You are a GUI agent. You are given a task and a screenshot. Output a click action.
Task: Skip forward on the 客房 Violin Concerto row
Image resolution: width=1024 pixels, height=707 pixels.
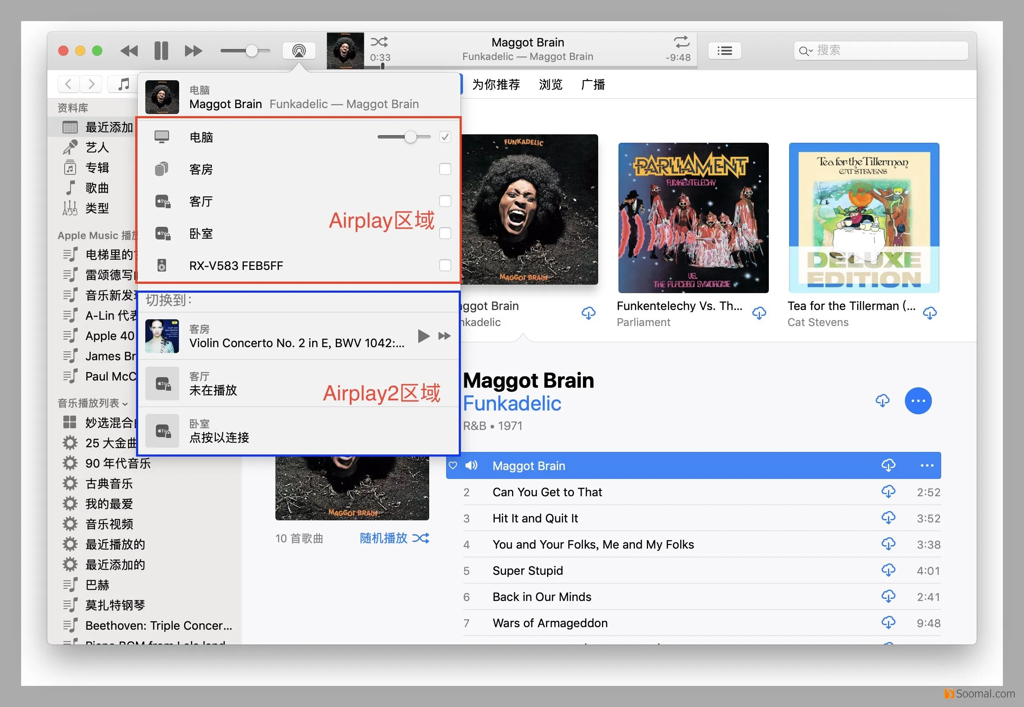tap(444, 336)
